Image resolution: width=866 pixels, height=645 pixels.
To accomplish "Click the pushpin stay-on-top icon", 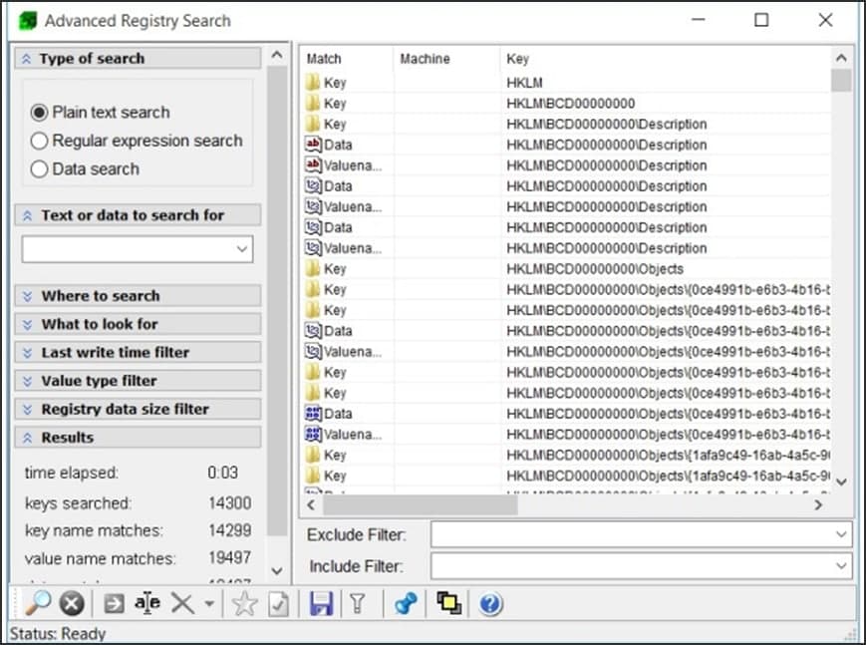I will [404, 603].
